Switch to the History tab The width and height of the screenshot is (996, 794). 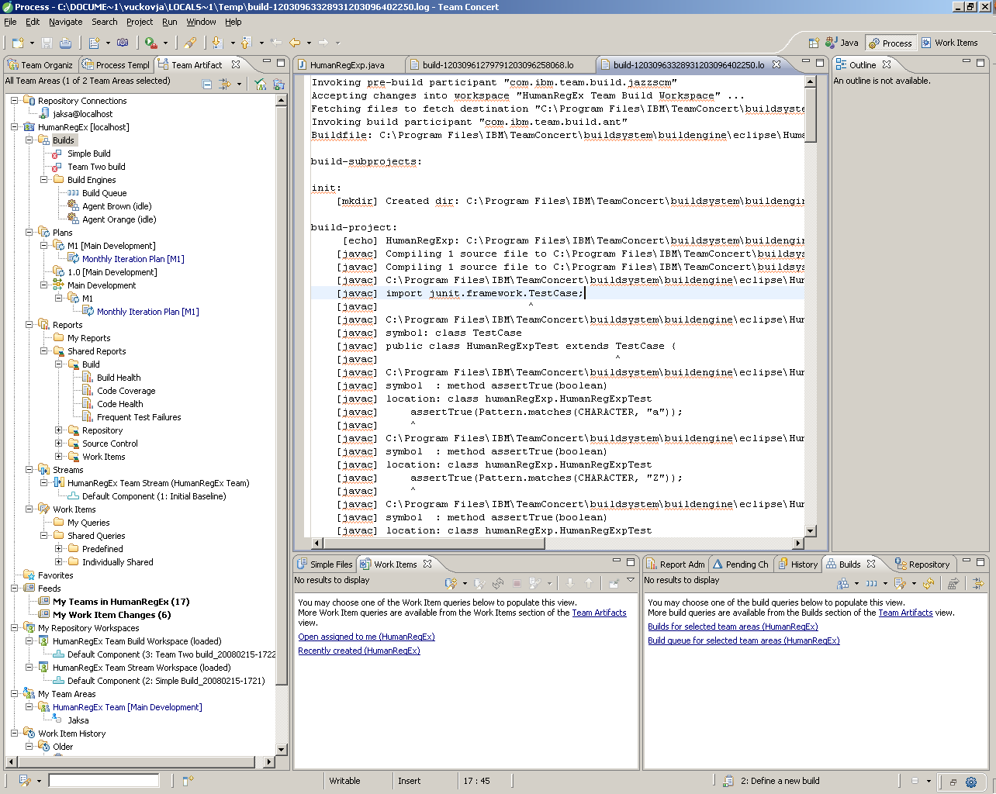[x=797, y=564]
